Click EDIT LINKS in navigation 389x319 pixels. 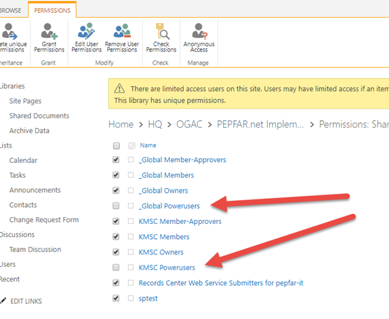(x=26, y=301)
